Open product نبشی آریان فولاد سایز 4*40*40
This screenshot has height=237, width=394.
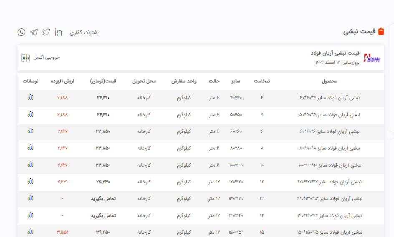330,98
